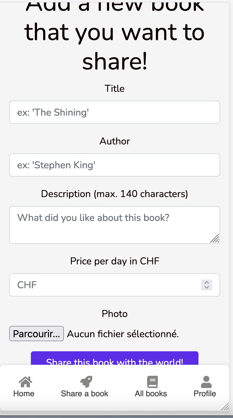Click into the Author input field

115,165
